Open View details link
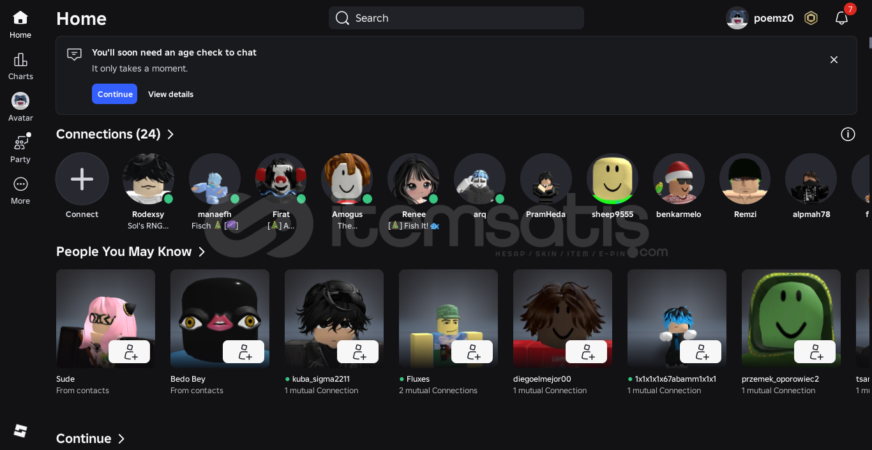This screenshot has width=872, height=450. click(170, 94)
